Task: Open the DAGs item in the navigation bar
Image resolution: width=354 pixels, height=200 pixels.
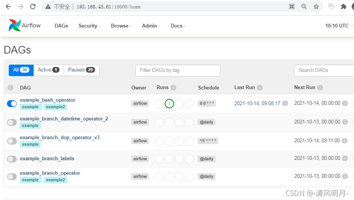Action: 61,26
